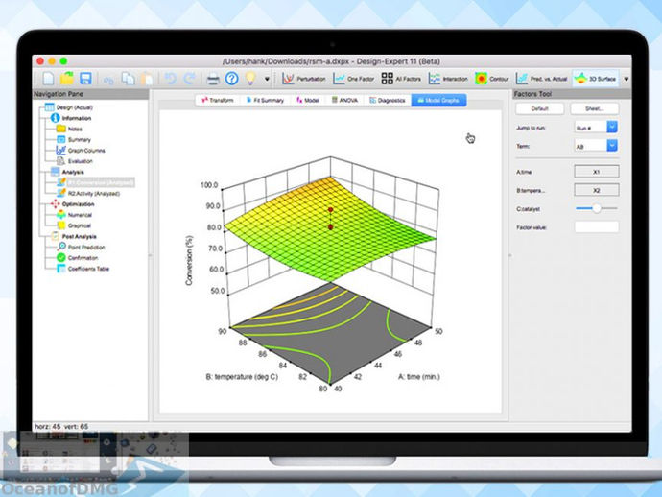The image size is (662, 497).
Task: Show the Pred. vs. Actual graph
Action: click(x=542, y=79)
